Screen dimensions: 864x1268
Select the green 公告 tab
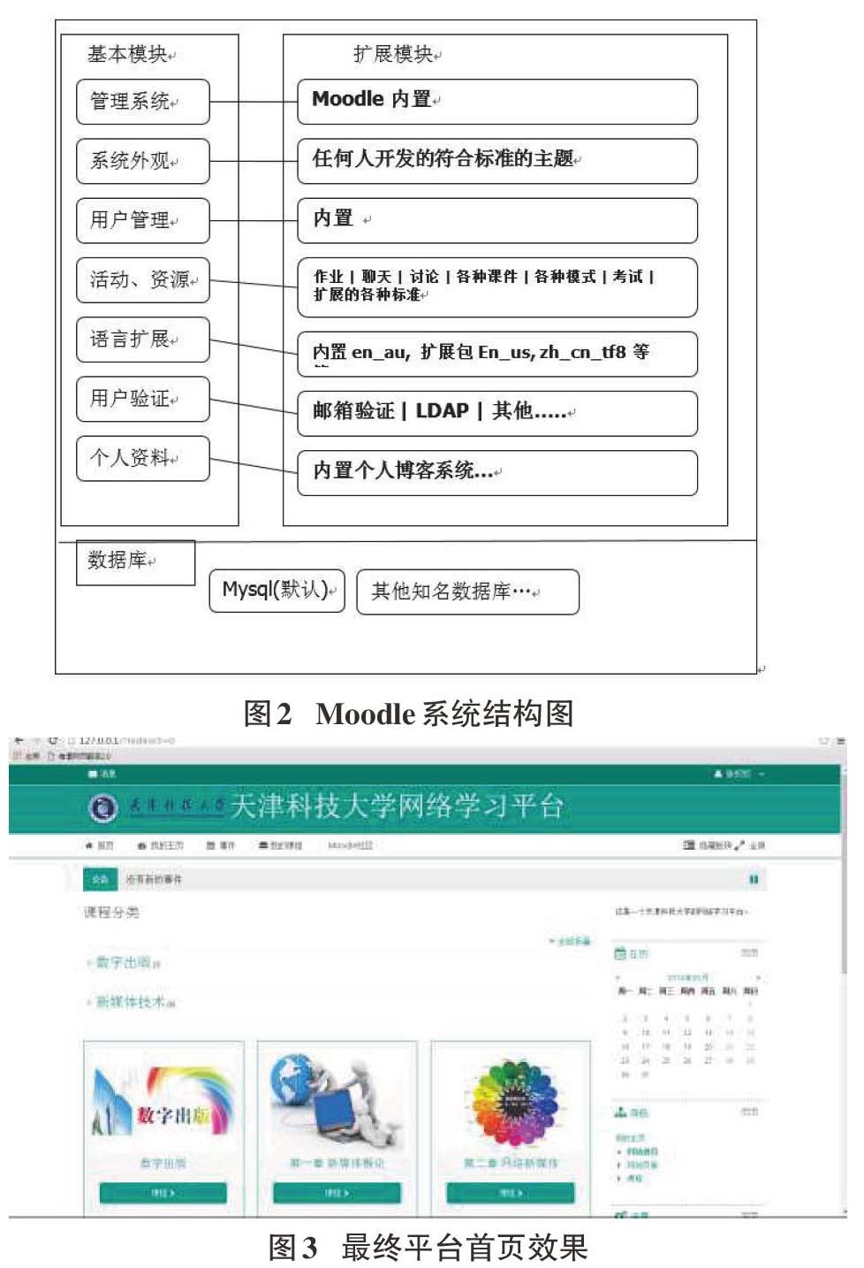100,879
